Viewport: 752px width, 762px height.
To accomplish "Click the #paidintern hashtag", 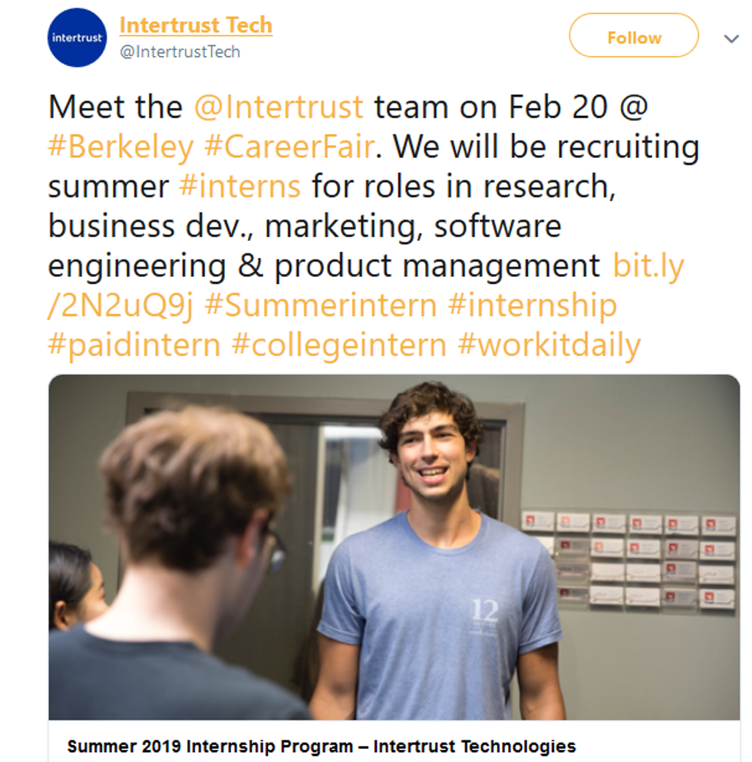I will (134, 345).
